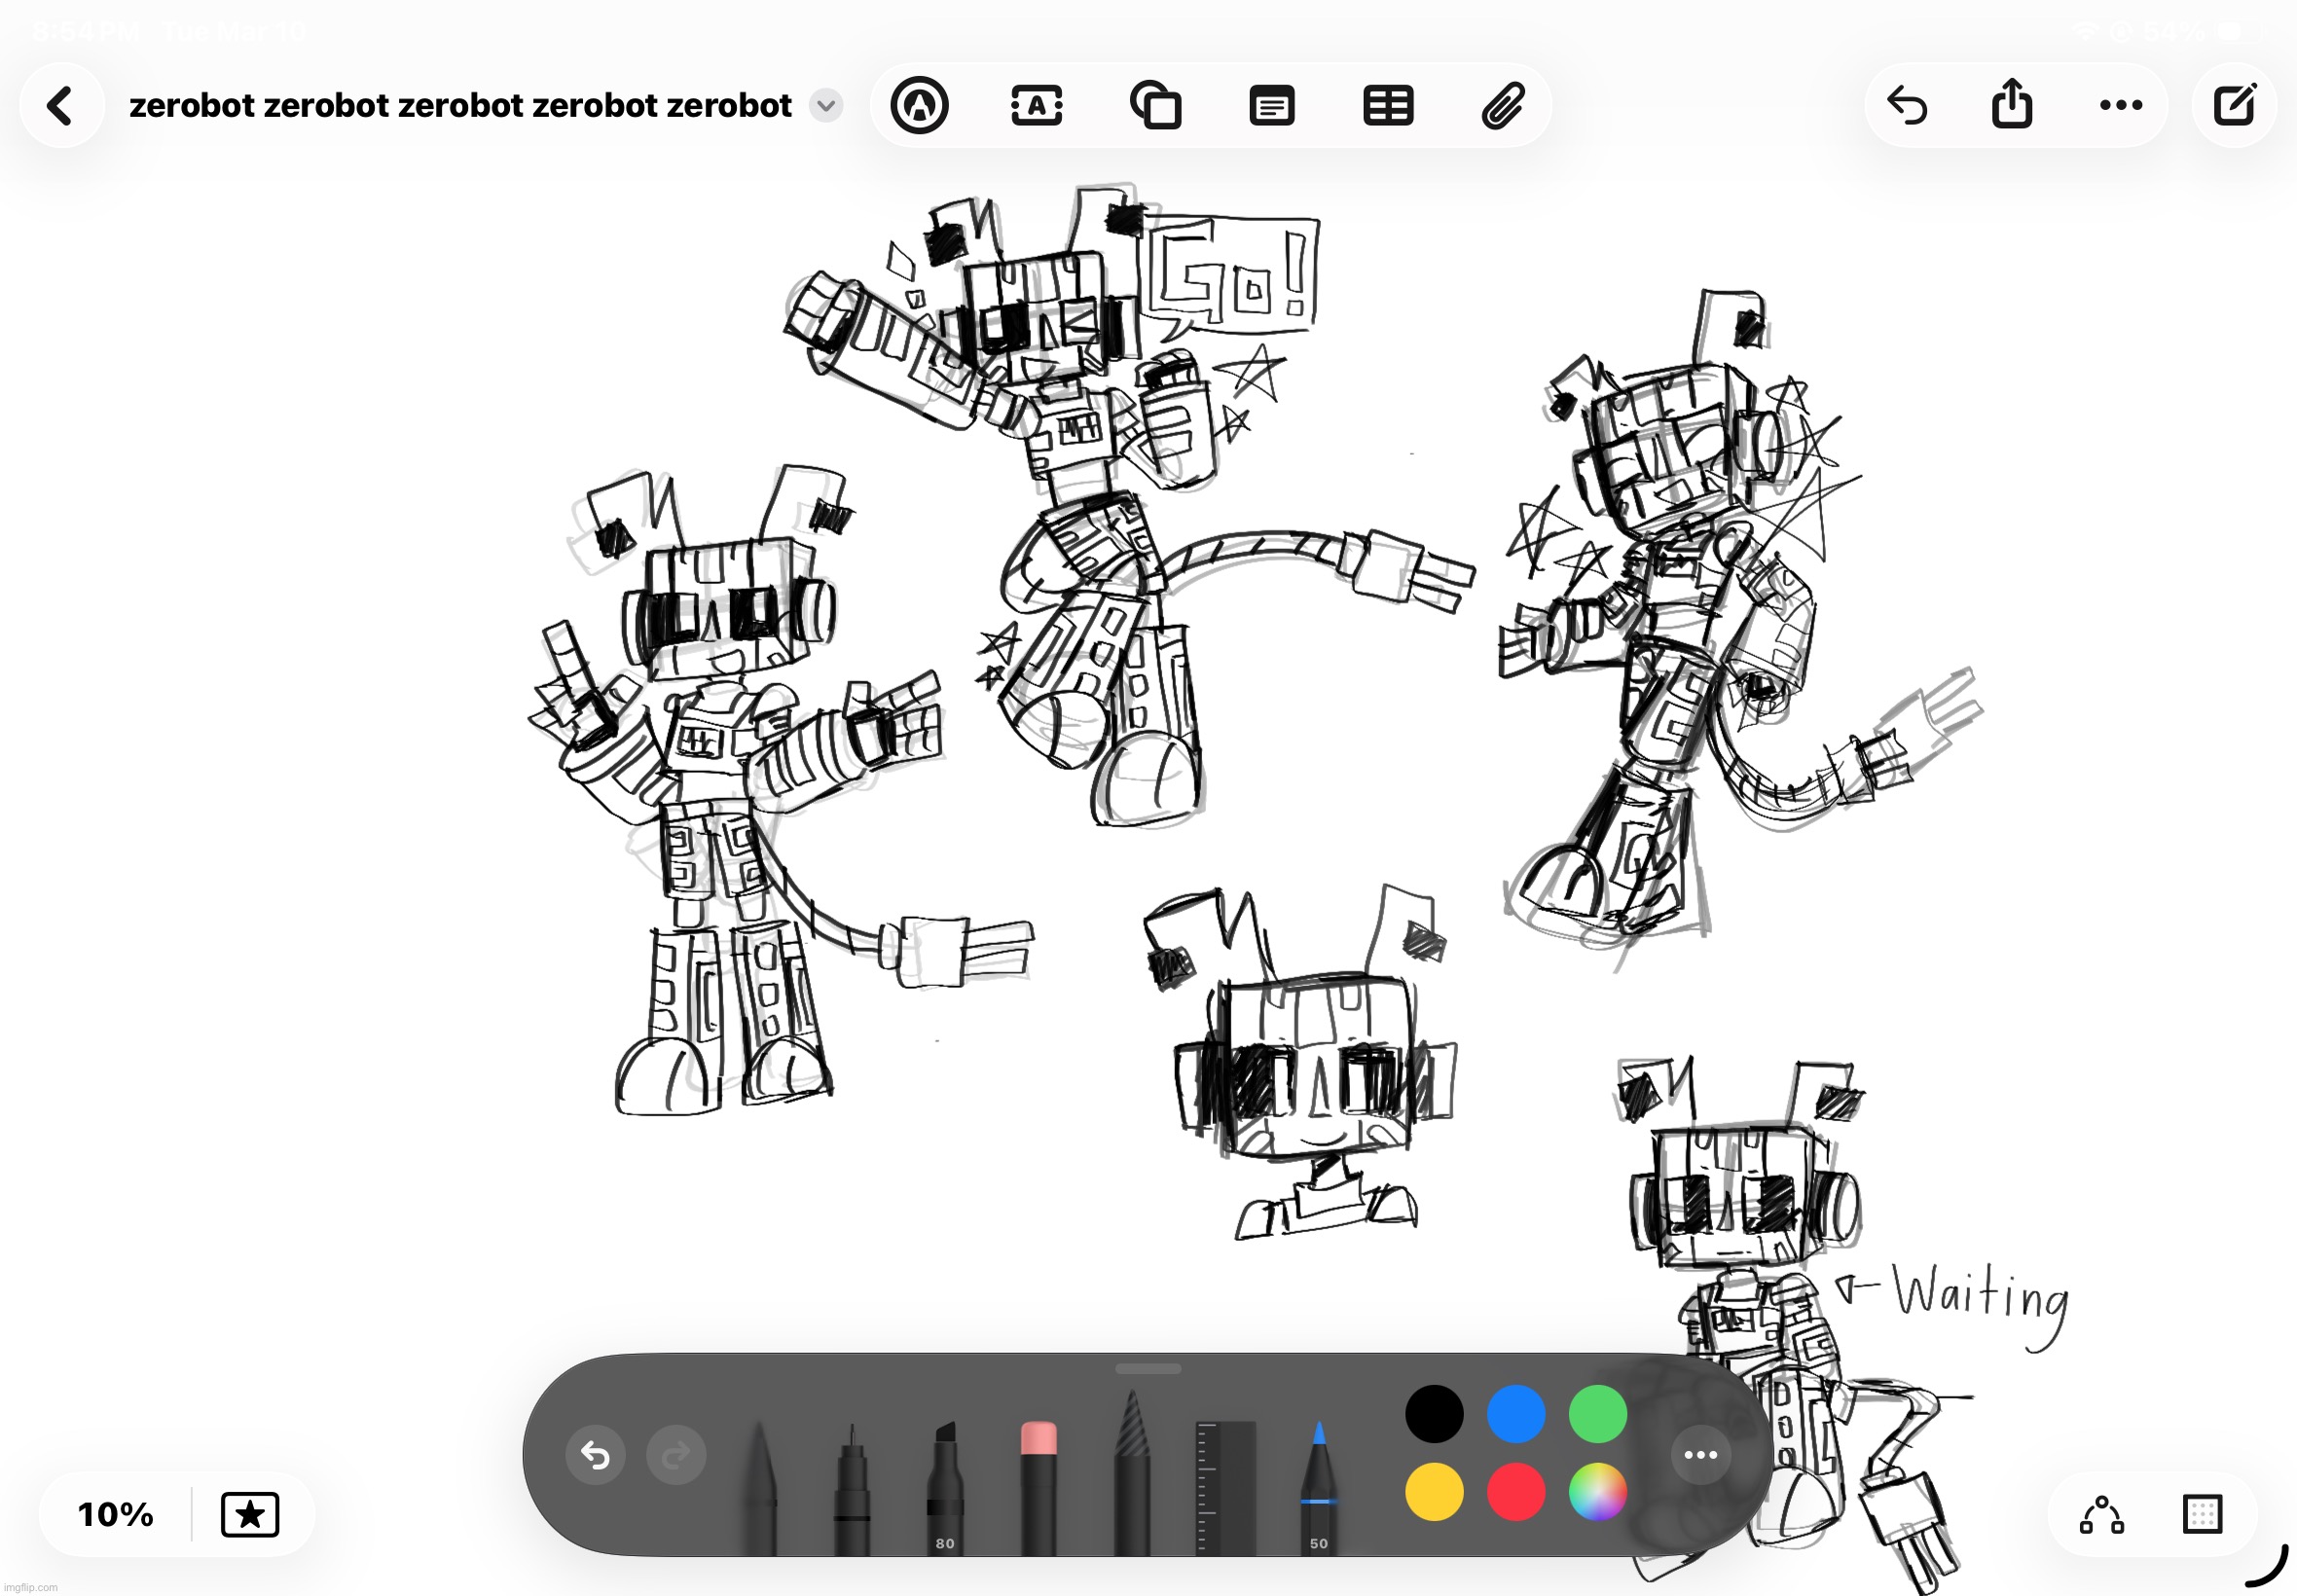
Task: Open the multicolor color picker wheel
Action: tap(1597, 1492)
